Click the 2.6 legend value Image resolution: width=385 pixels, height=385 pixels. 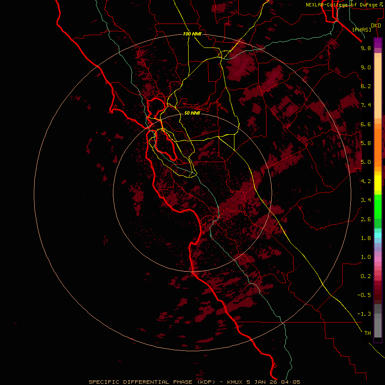point(366,219)
